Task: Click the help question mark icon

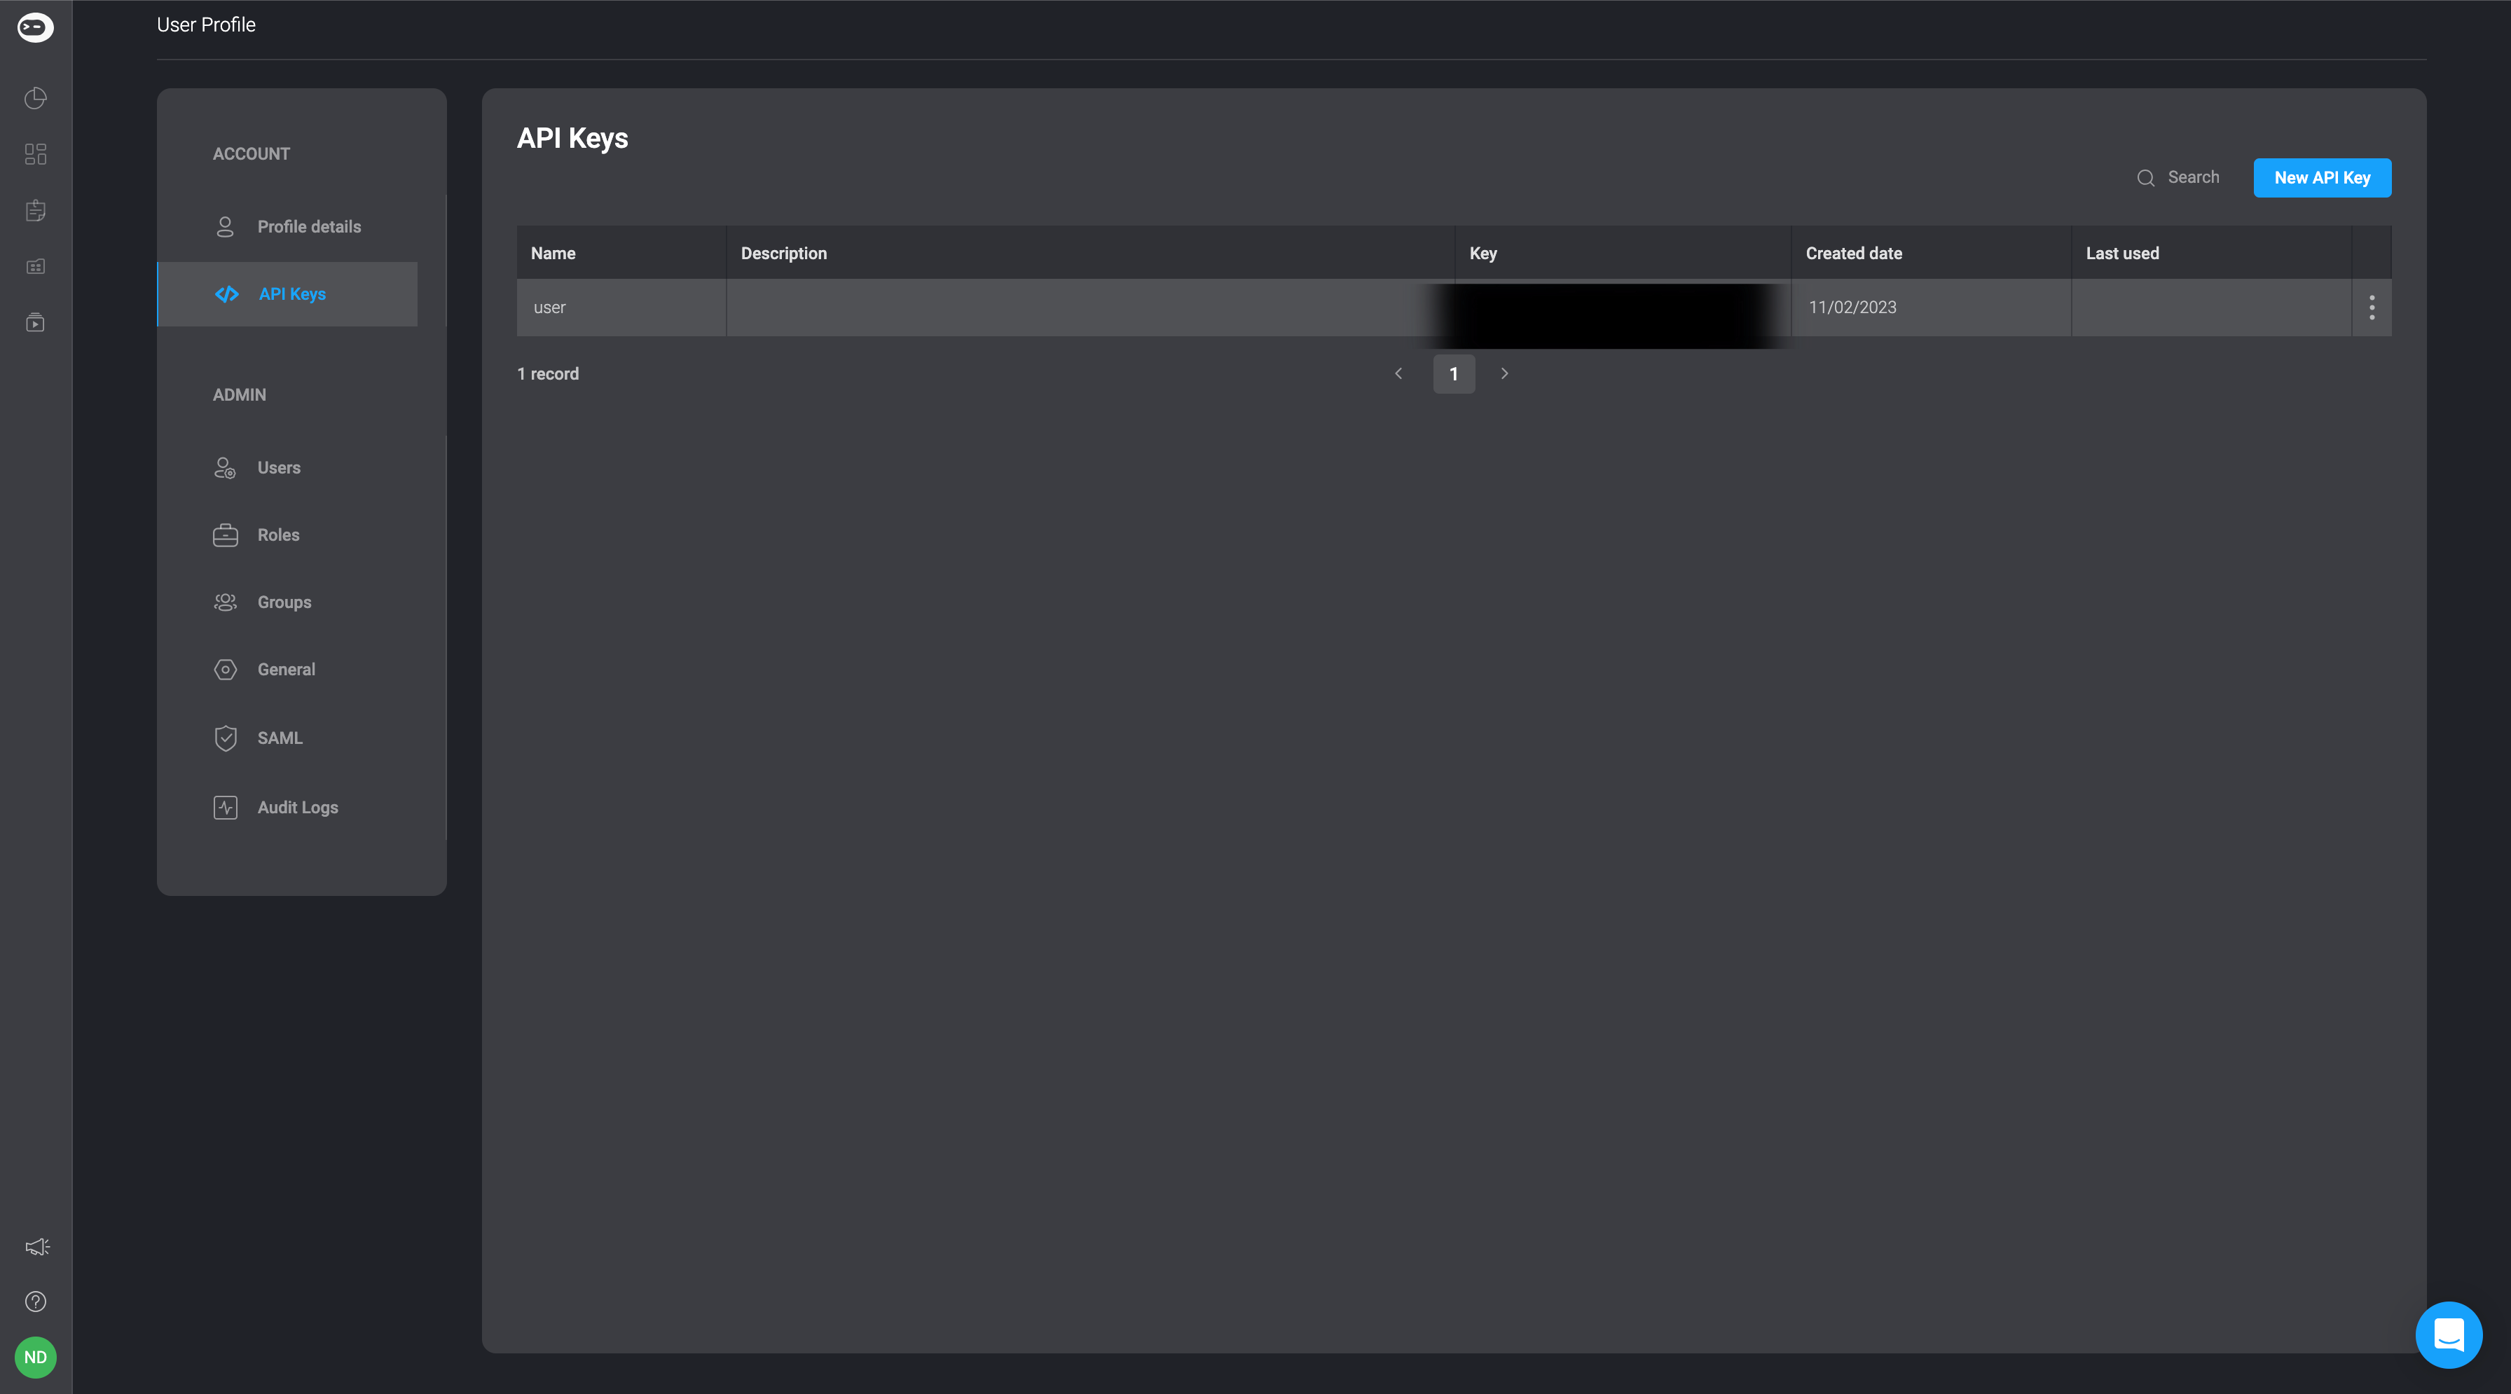Action: click(35, 1302)
